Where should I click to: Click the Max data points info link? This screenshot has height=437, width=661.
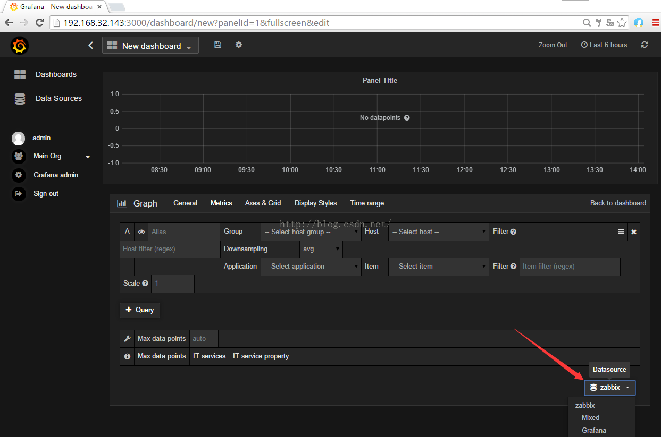pyautogui.click(x=162, y=356)
